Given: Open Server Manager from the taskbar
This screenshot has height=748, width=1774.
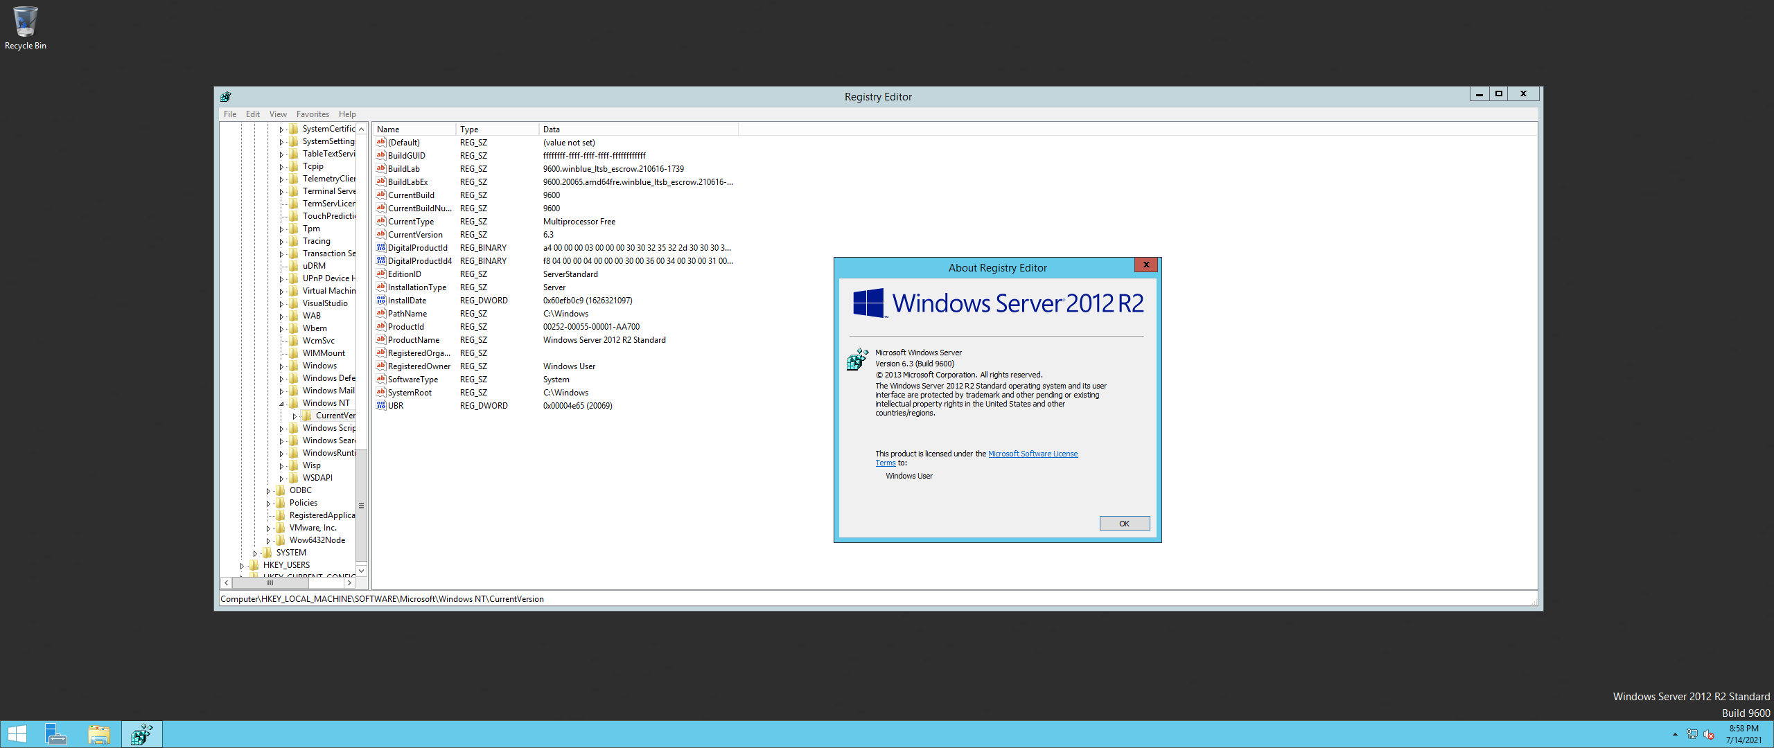Looking at the screenshot, I should [x=55, y=734].
